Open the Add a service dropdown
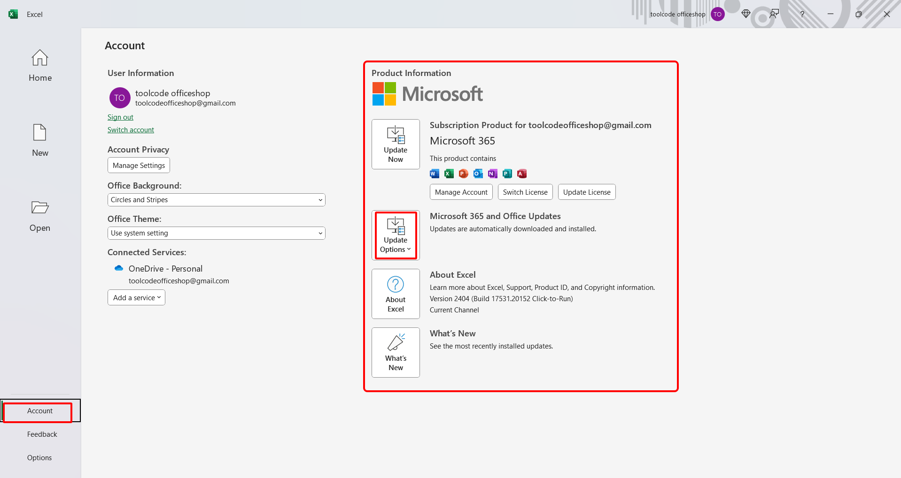 coord(136,297)
